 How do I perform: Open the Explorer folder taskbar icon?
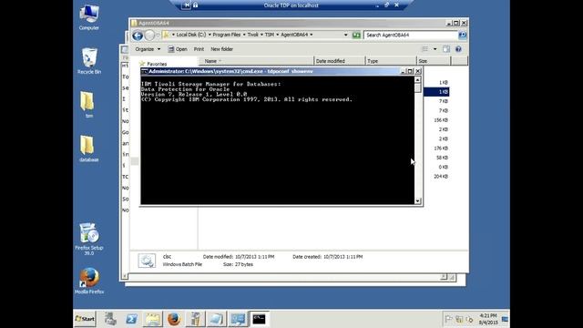[153, 319]
